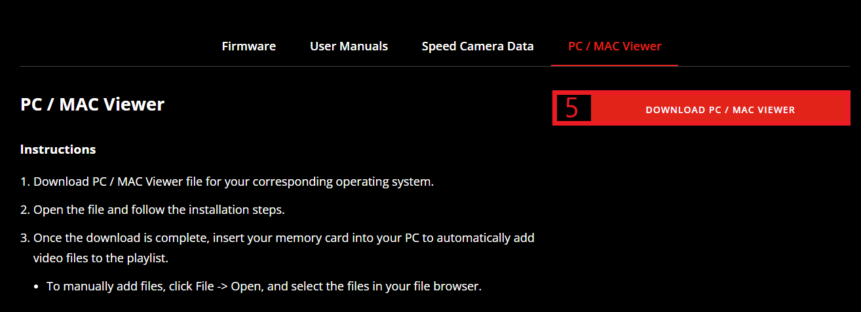The image size is (861, 312).
Task: Select the Speed Camera Data tab
Action: click(x=478, y=46)
